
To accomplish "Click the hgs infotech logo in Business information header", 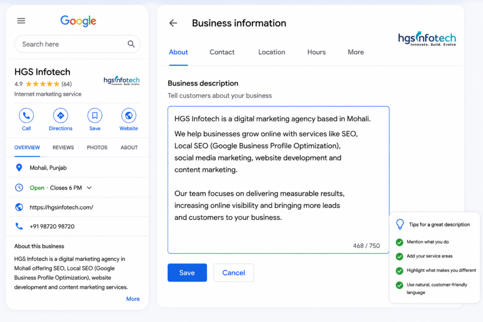I will (427, 39).
